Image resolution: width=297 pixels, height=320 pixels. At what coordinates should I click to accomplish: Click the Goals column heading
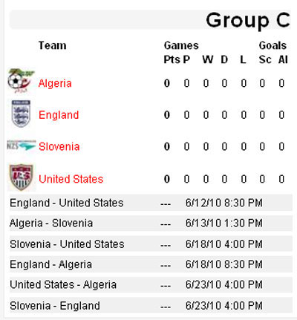[272, 45]
